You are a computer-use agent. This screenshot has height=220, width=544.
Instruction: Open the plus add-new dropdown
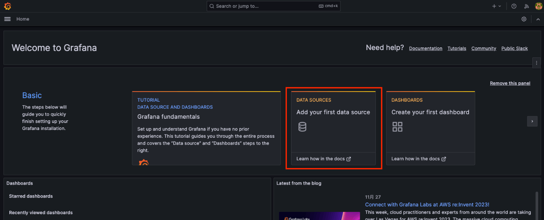[497, 6]
